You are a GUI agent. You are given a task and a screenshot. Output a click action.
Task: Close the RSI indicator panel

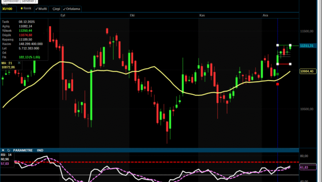pyautogui.click(x=3, y=150)
